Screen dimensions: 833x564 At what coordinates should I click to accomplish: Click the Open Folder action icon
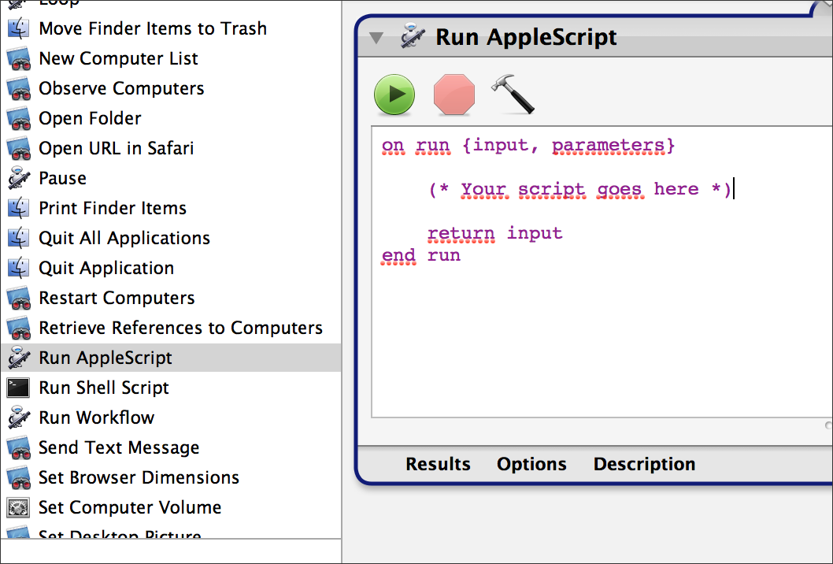pyautogui.click(x=19, y=118)
